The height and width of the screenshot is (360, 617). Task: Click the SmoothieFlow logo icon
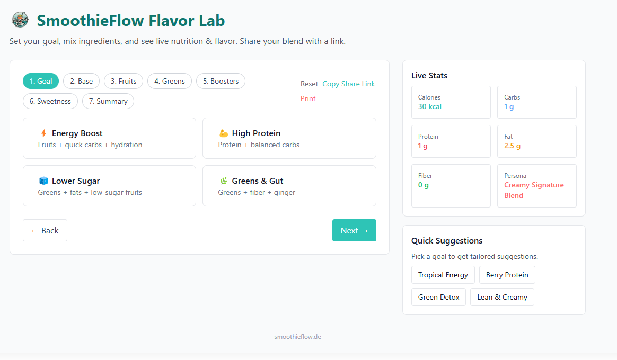coord(20,20)
